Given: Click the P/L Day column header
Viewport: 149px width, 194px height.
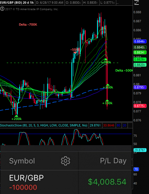Looking at the screenshot, I should click(x=113, y=161).
